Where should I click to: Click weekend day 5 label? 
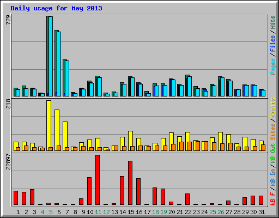point(51,212)
